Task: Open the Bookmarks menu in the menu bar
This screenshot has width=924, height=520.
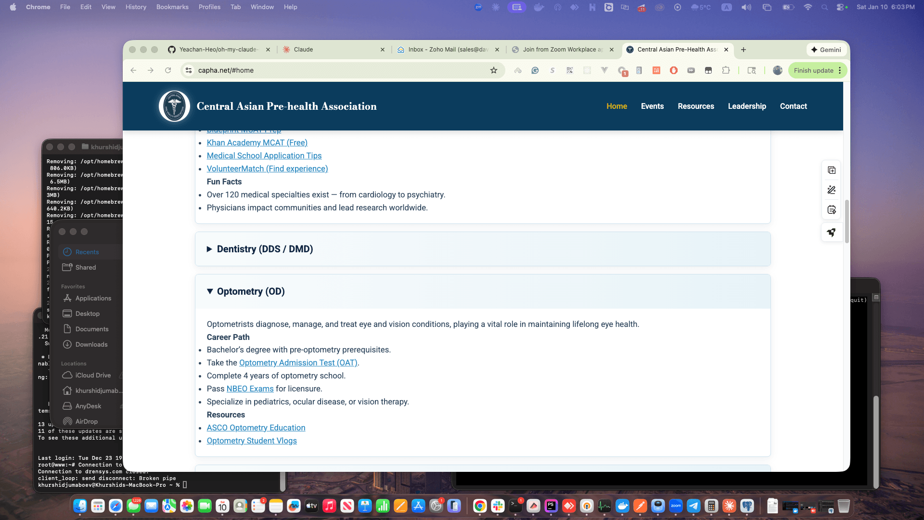Action: pos(172,7)
